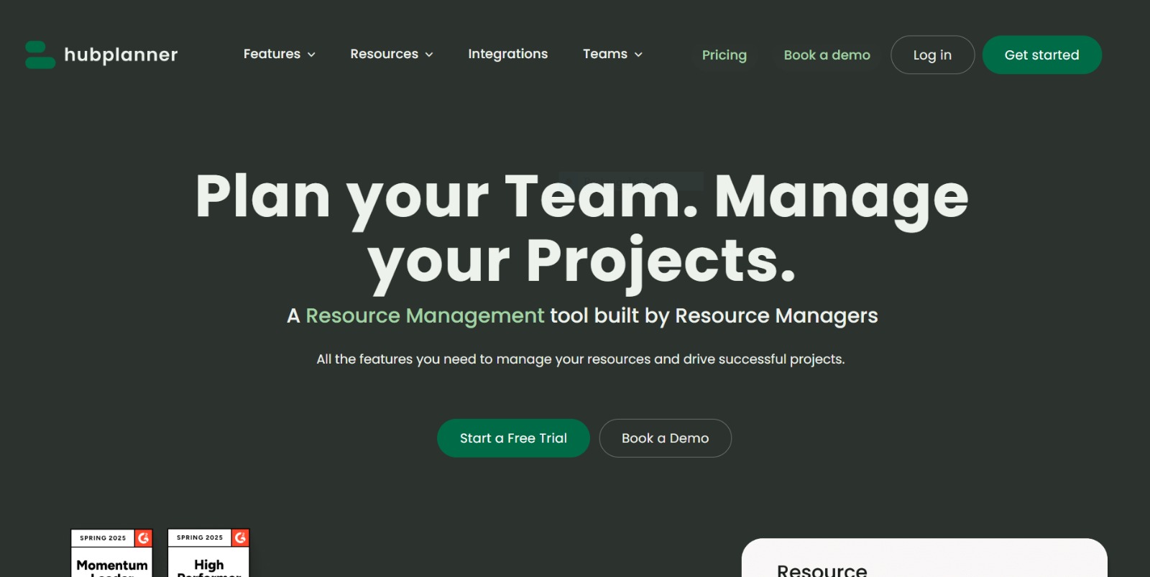
Task: Click the outlined Book a Demo button
Action: (x=665, y=438)
